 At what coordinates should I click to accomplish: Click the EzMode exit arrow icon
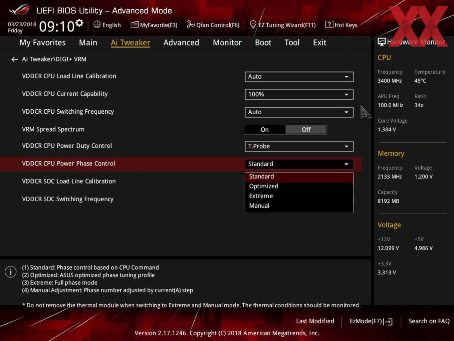click(x=388, y=322)
